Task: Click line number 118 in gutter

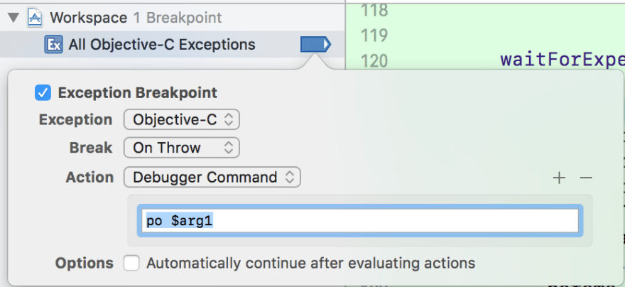Action: (x=374, y=11)
